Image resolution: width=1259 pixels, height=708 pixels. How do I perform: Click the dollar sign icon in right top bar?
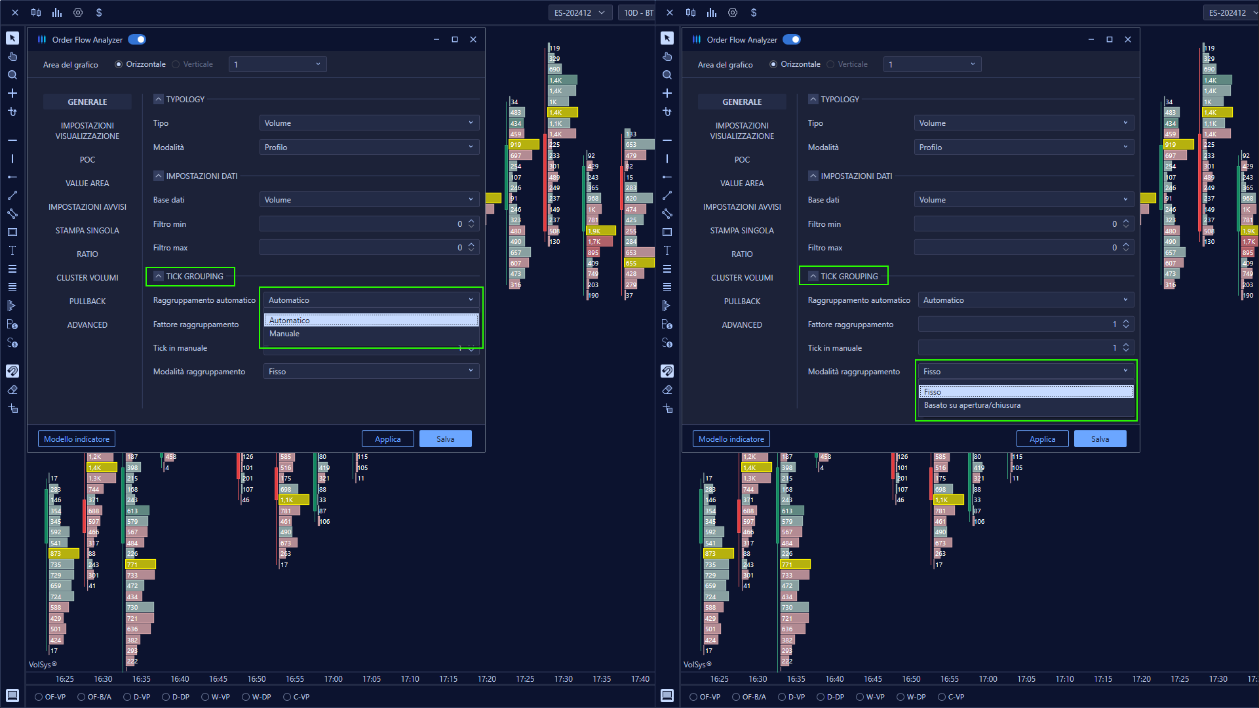coord(754,12)
